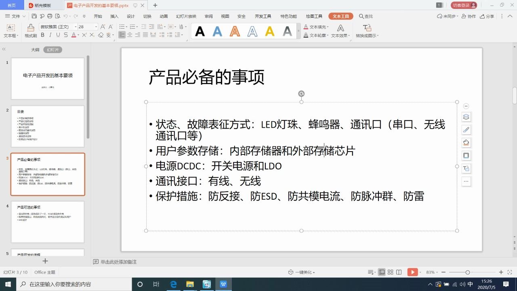Increase the list indent level

click(x=151, y=27)
